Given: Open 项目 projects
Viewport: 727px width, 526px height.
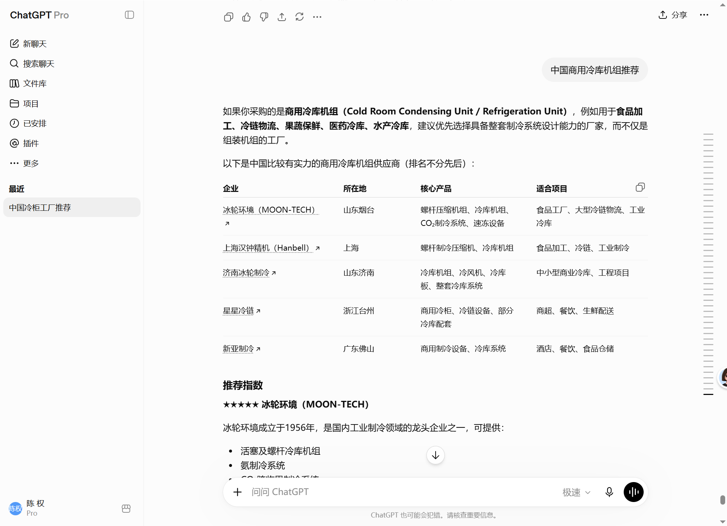Looking at the screenshot, I should pos(72,104).
